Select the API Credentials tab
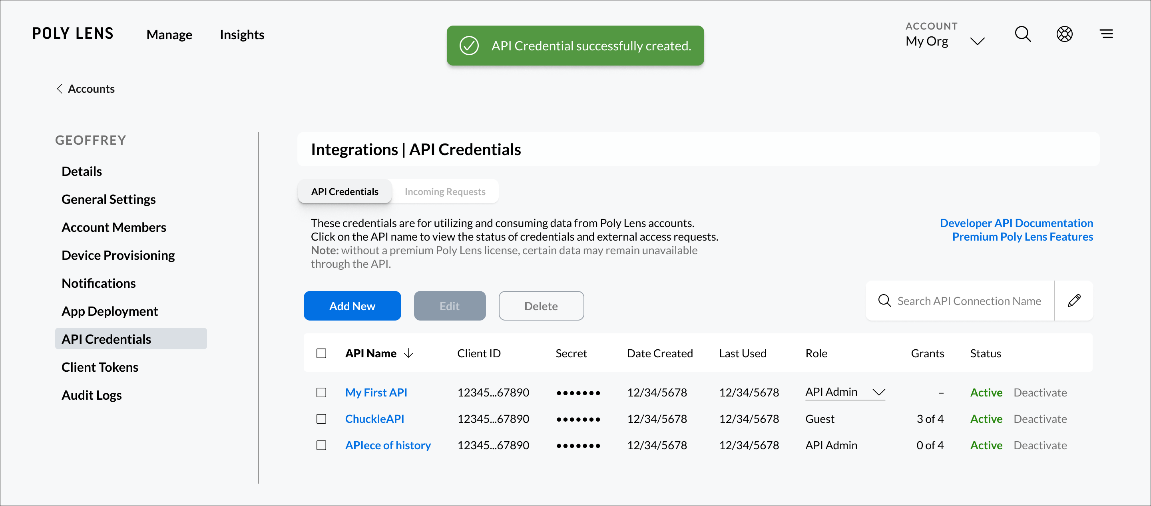Viewport: 1151px width, 506px height. tap(346, 192)
